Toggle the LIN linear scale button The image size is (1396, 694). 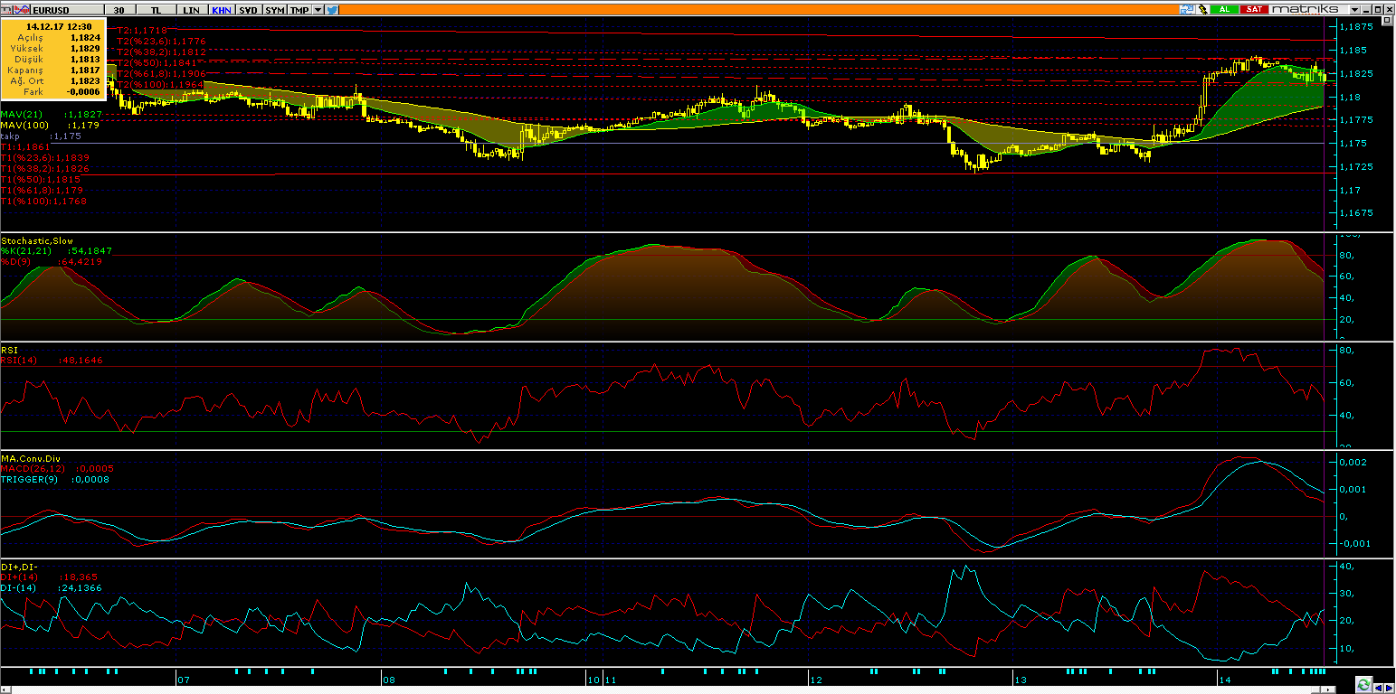click(191, 9)
